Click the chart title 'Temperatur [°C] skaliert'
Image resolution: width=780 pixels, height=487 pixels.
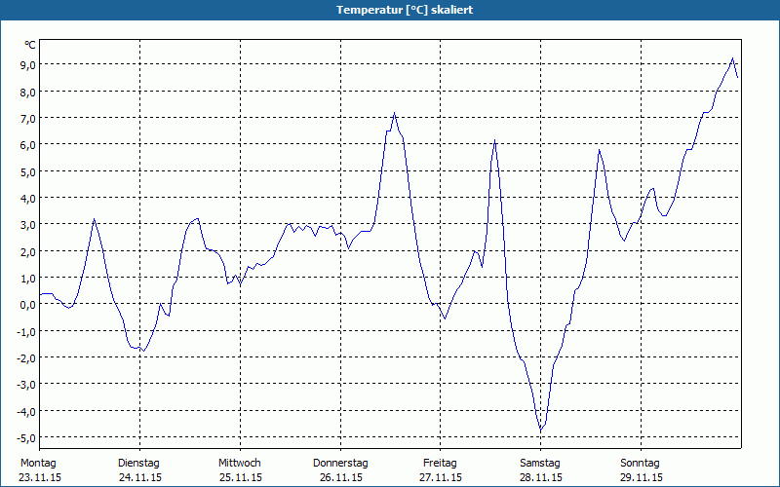405,10
